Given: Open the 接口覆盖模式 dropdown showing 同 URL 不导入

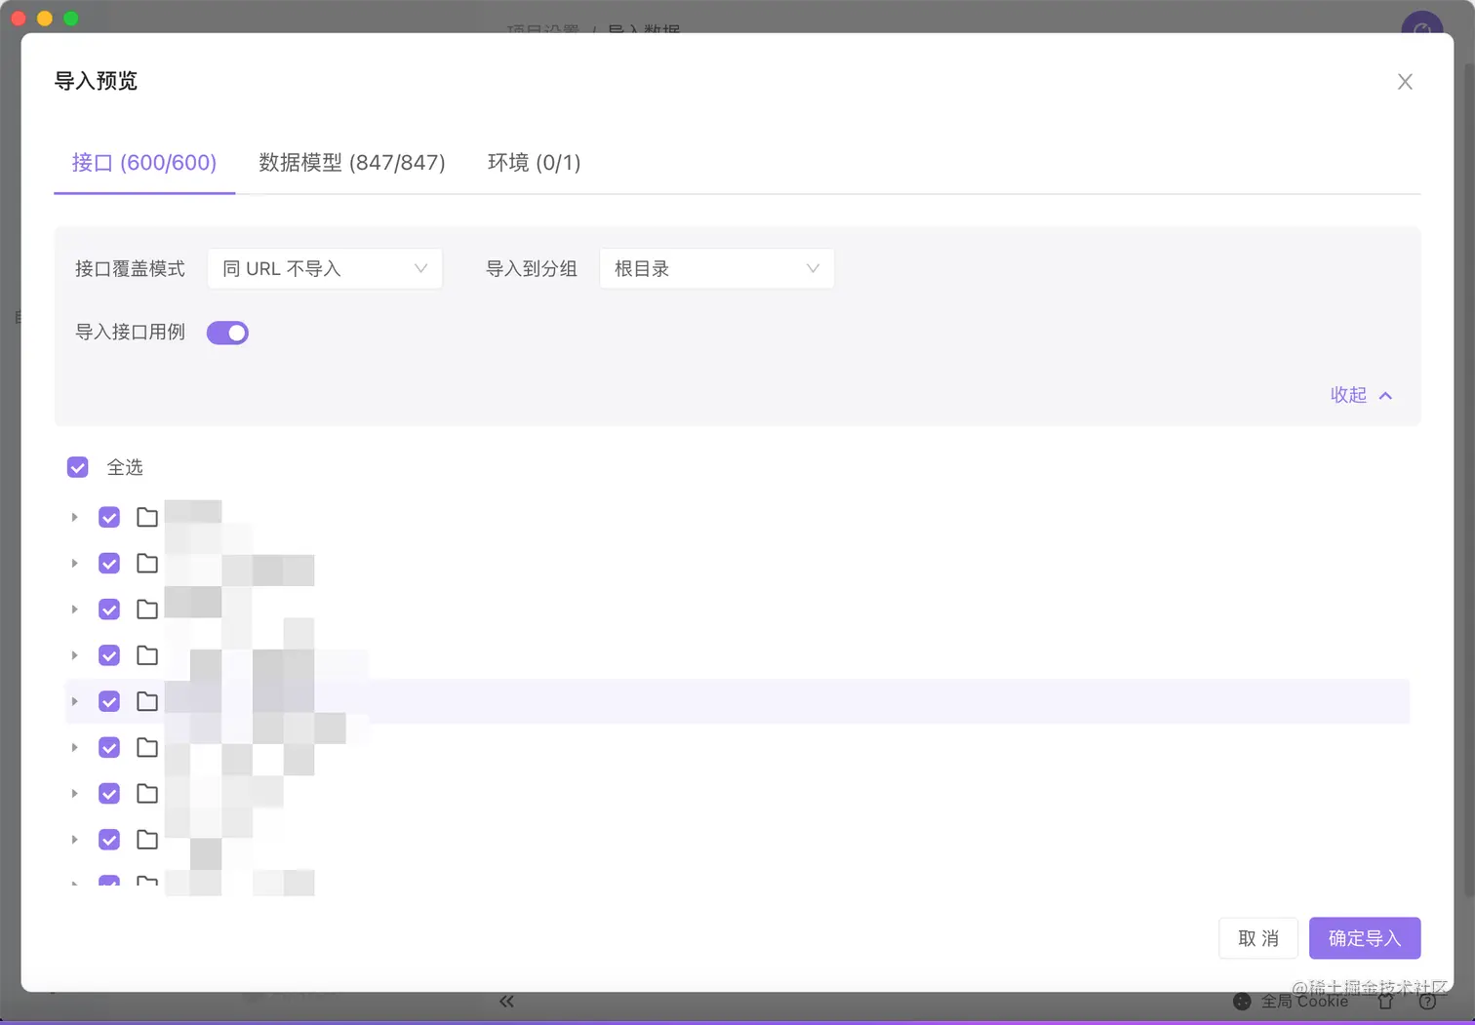Looking at the screenshot, I should [325, 268].
